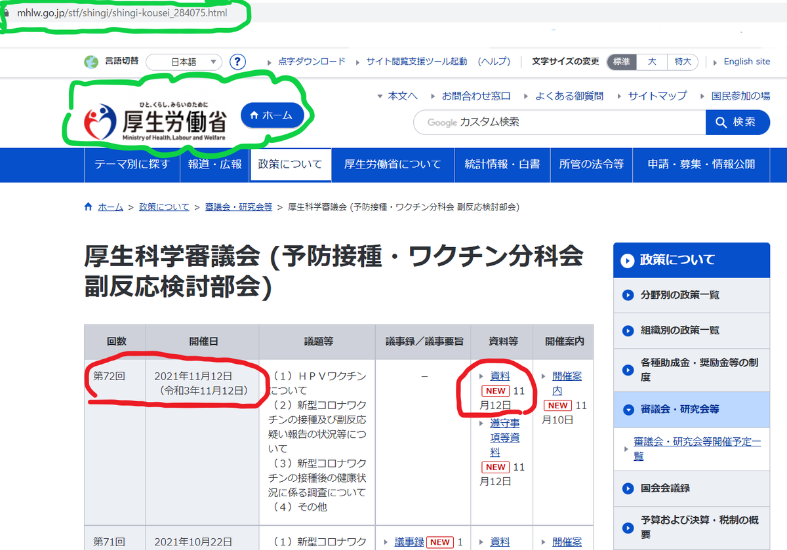The image size is (787, 550).
Task: Open the English site link
Action: point(747,62)
